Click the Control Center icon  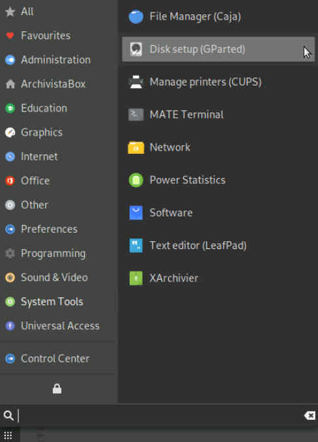coord(10,359)
